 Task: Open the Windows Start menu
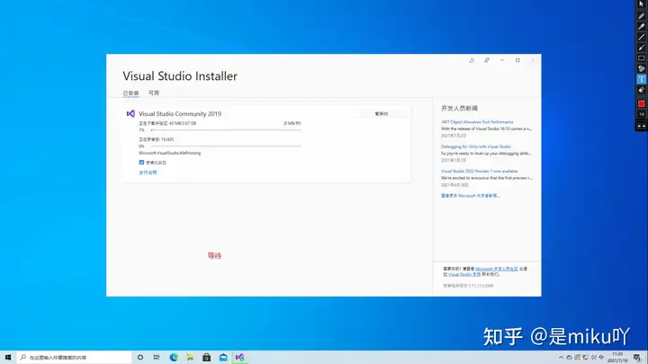coord(8,357)
